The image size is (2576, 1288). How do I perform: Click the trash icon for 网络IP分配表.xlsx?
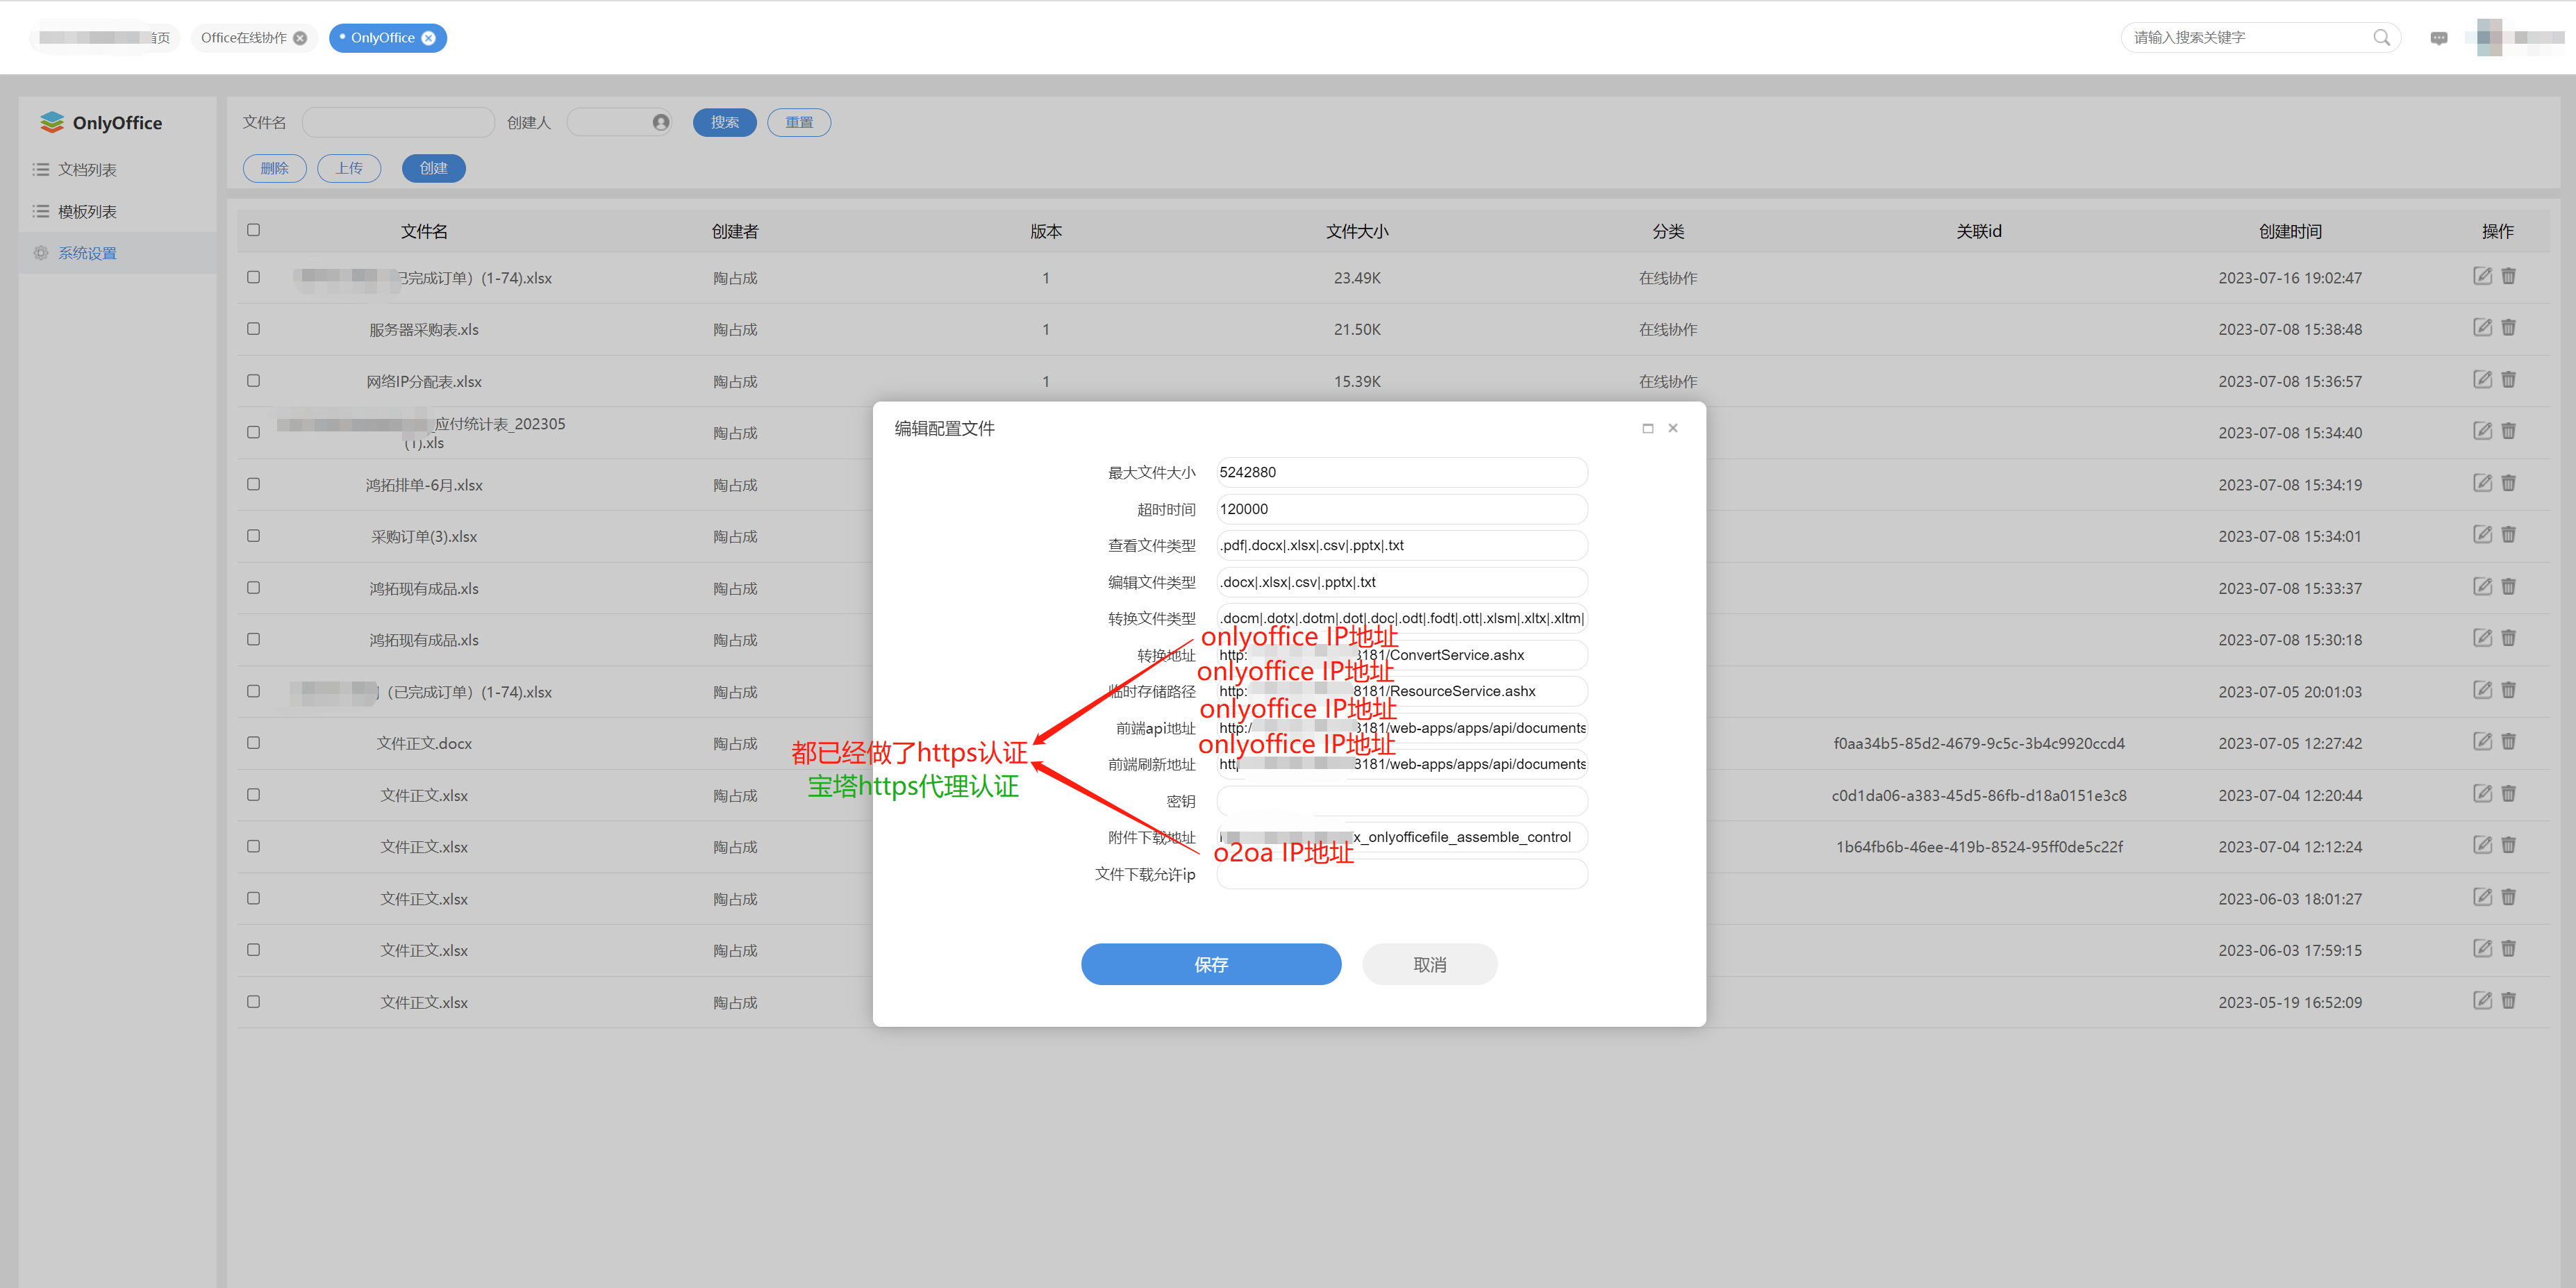tap(2508, 379)
